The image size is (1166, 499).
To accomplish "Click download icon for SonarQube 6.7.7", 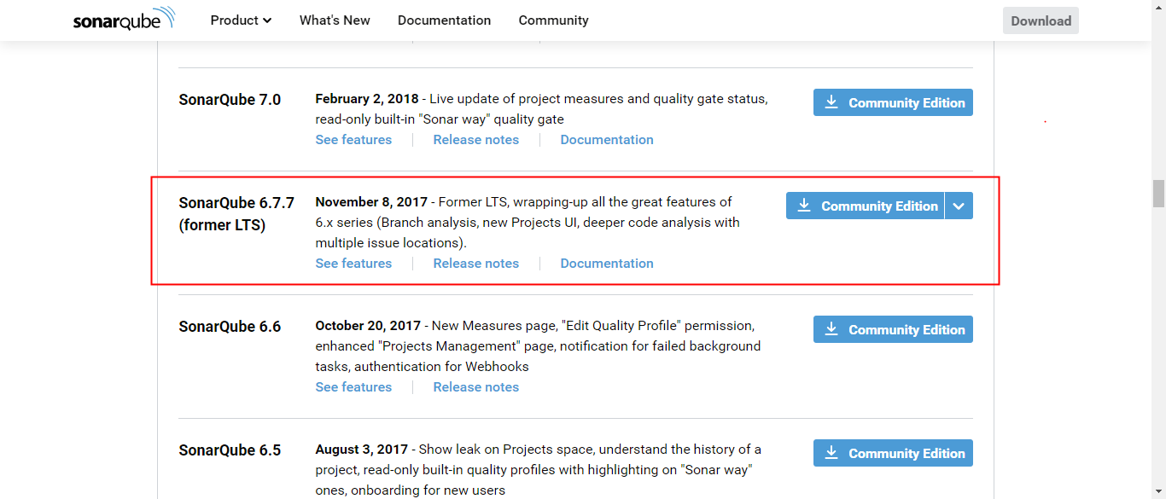I will [803, 206].
